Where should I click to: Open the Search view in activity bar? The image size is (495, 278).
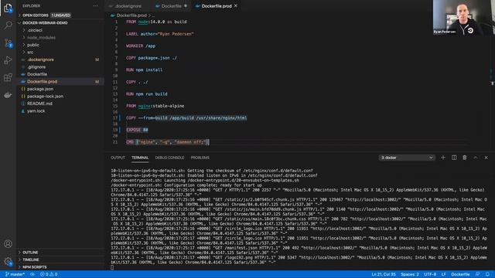[8, 25]
